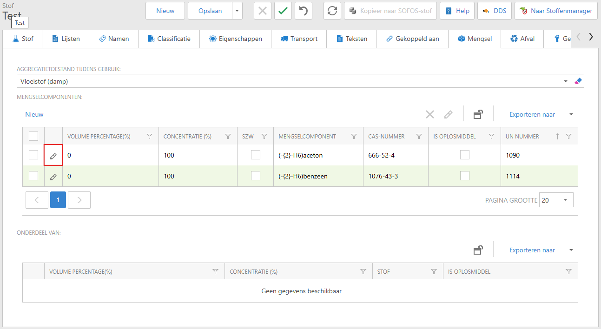Click the Aggregatietoestand tijdens gebruik field
The height and width of the screenshot is (329, 601).
288,81
